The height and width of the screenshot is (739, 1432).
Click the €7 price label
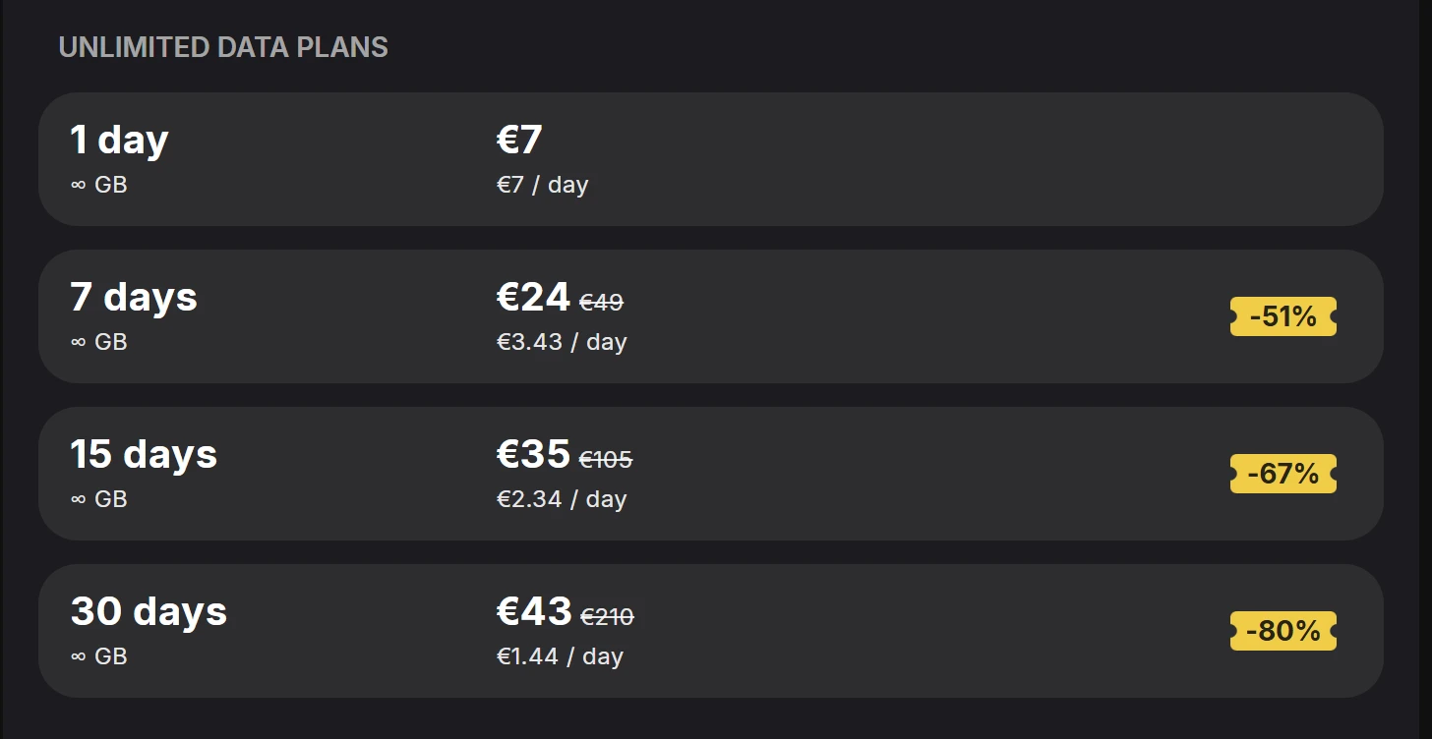tap(519, 140)
